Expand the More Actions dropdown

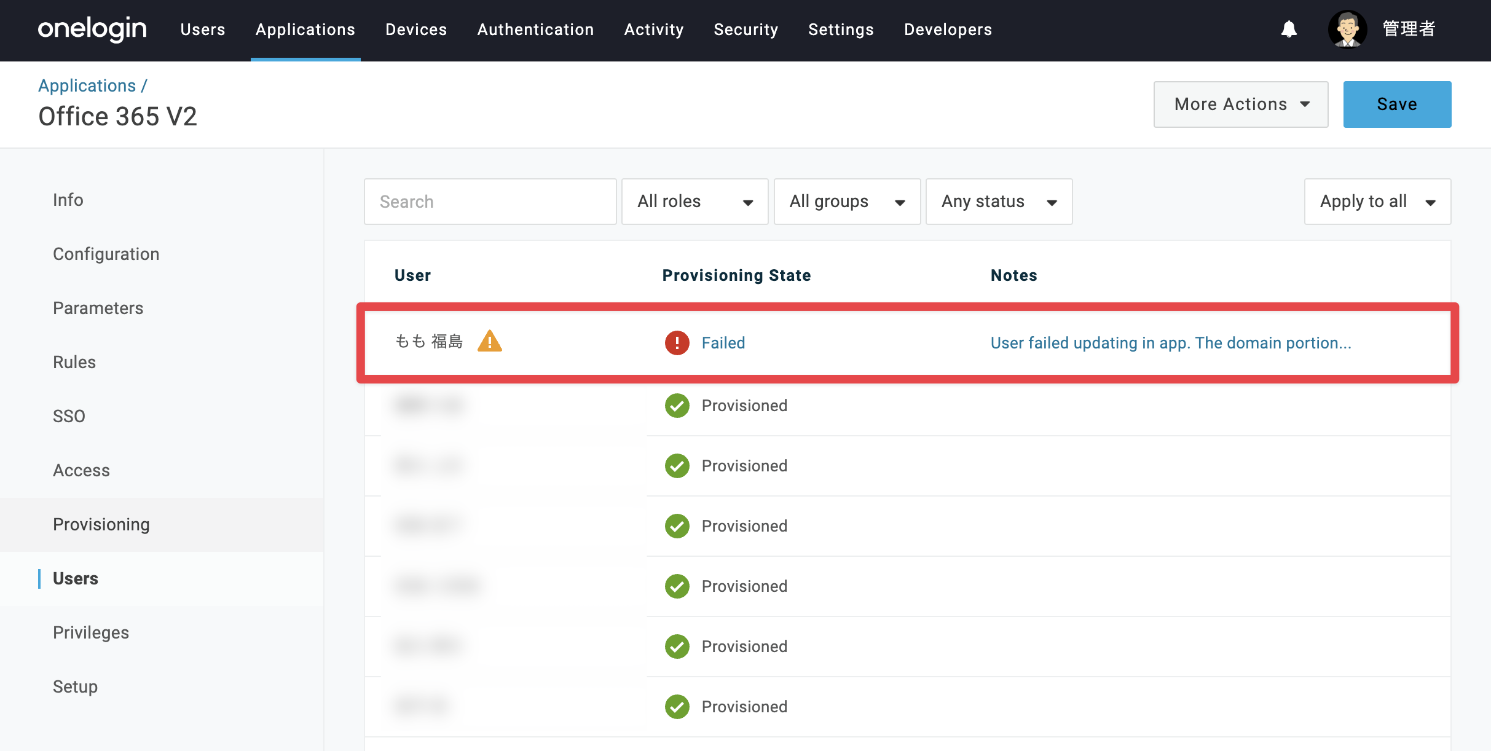point(1241,104)
